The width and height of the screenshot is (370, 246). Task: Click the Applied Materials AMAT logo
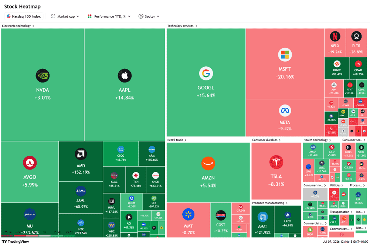[263, 217]
